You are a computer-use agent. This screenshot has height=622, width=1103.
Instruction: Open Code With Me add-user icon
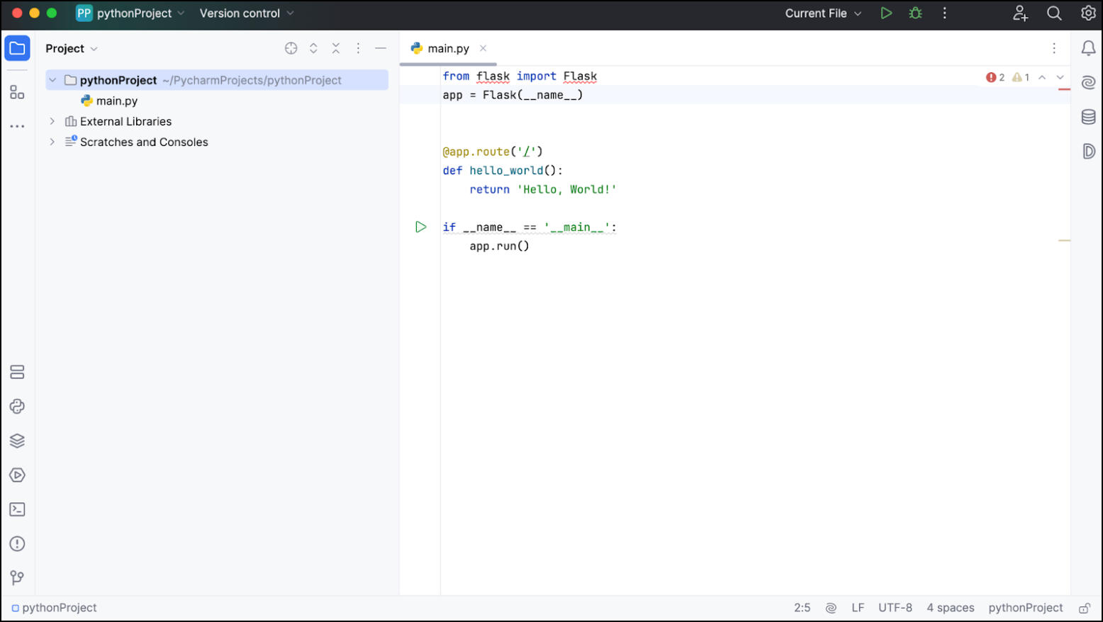1021,13
